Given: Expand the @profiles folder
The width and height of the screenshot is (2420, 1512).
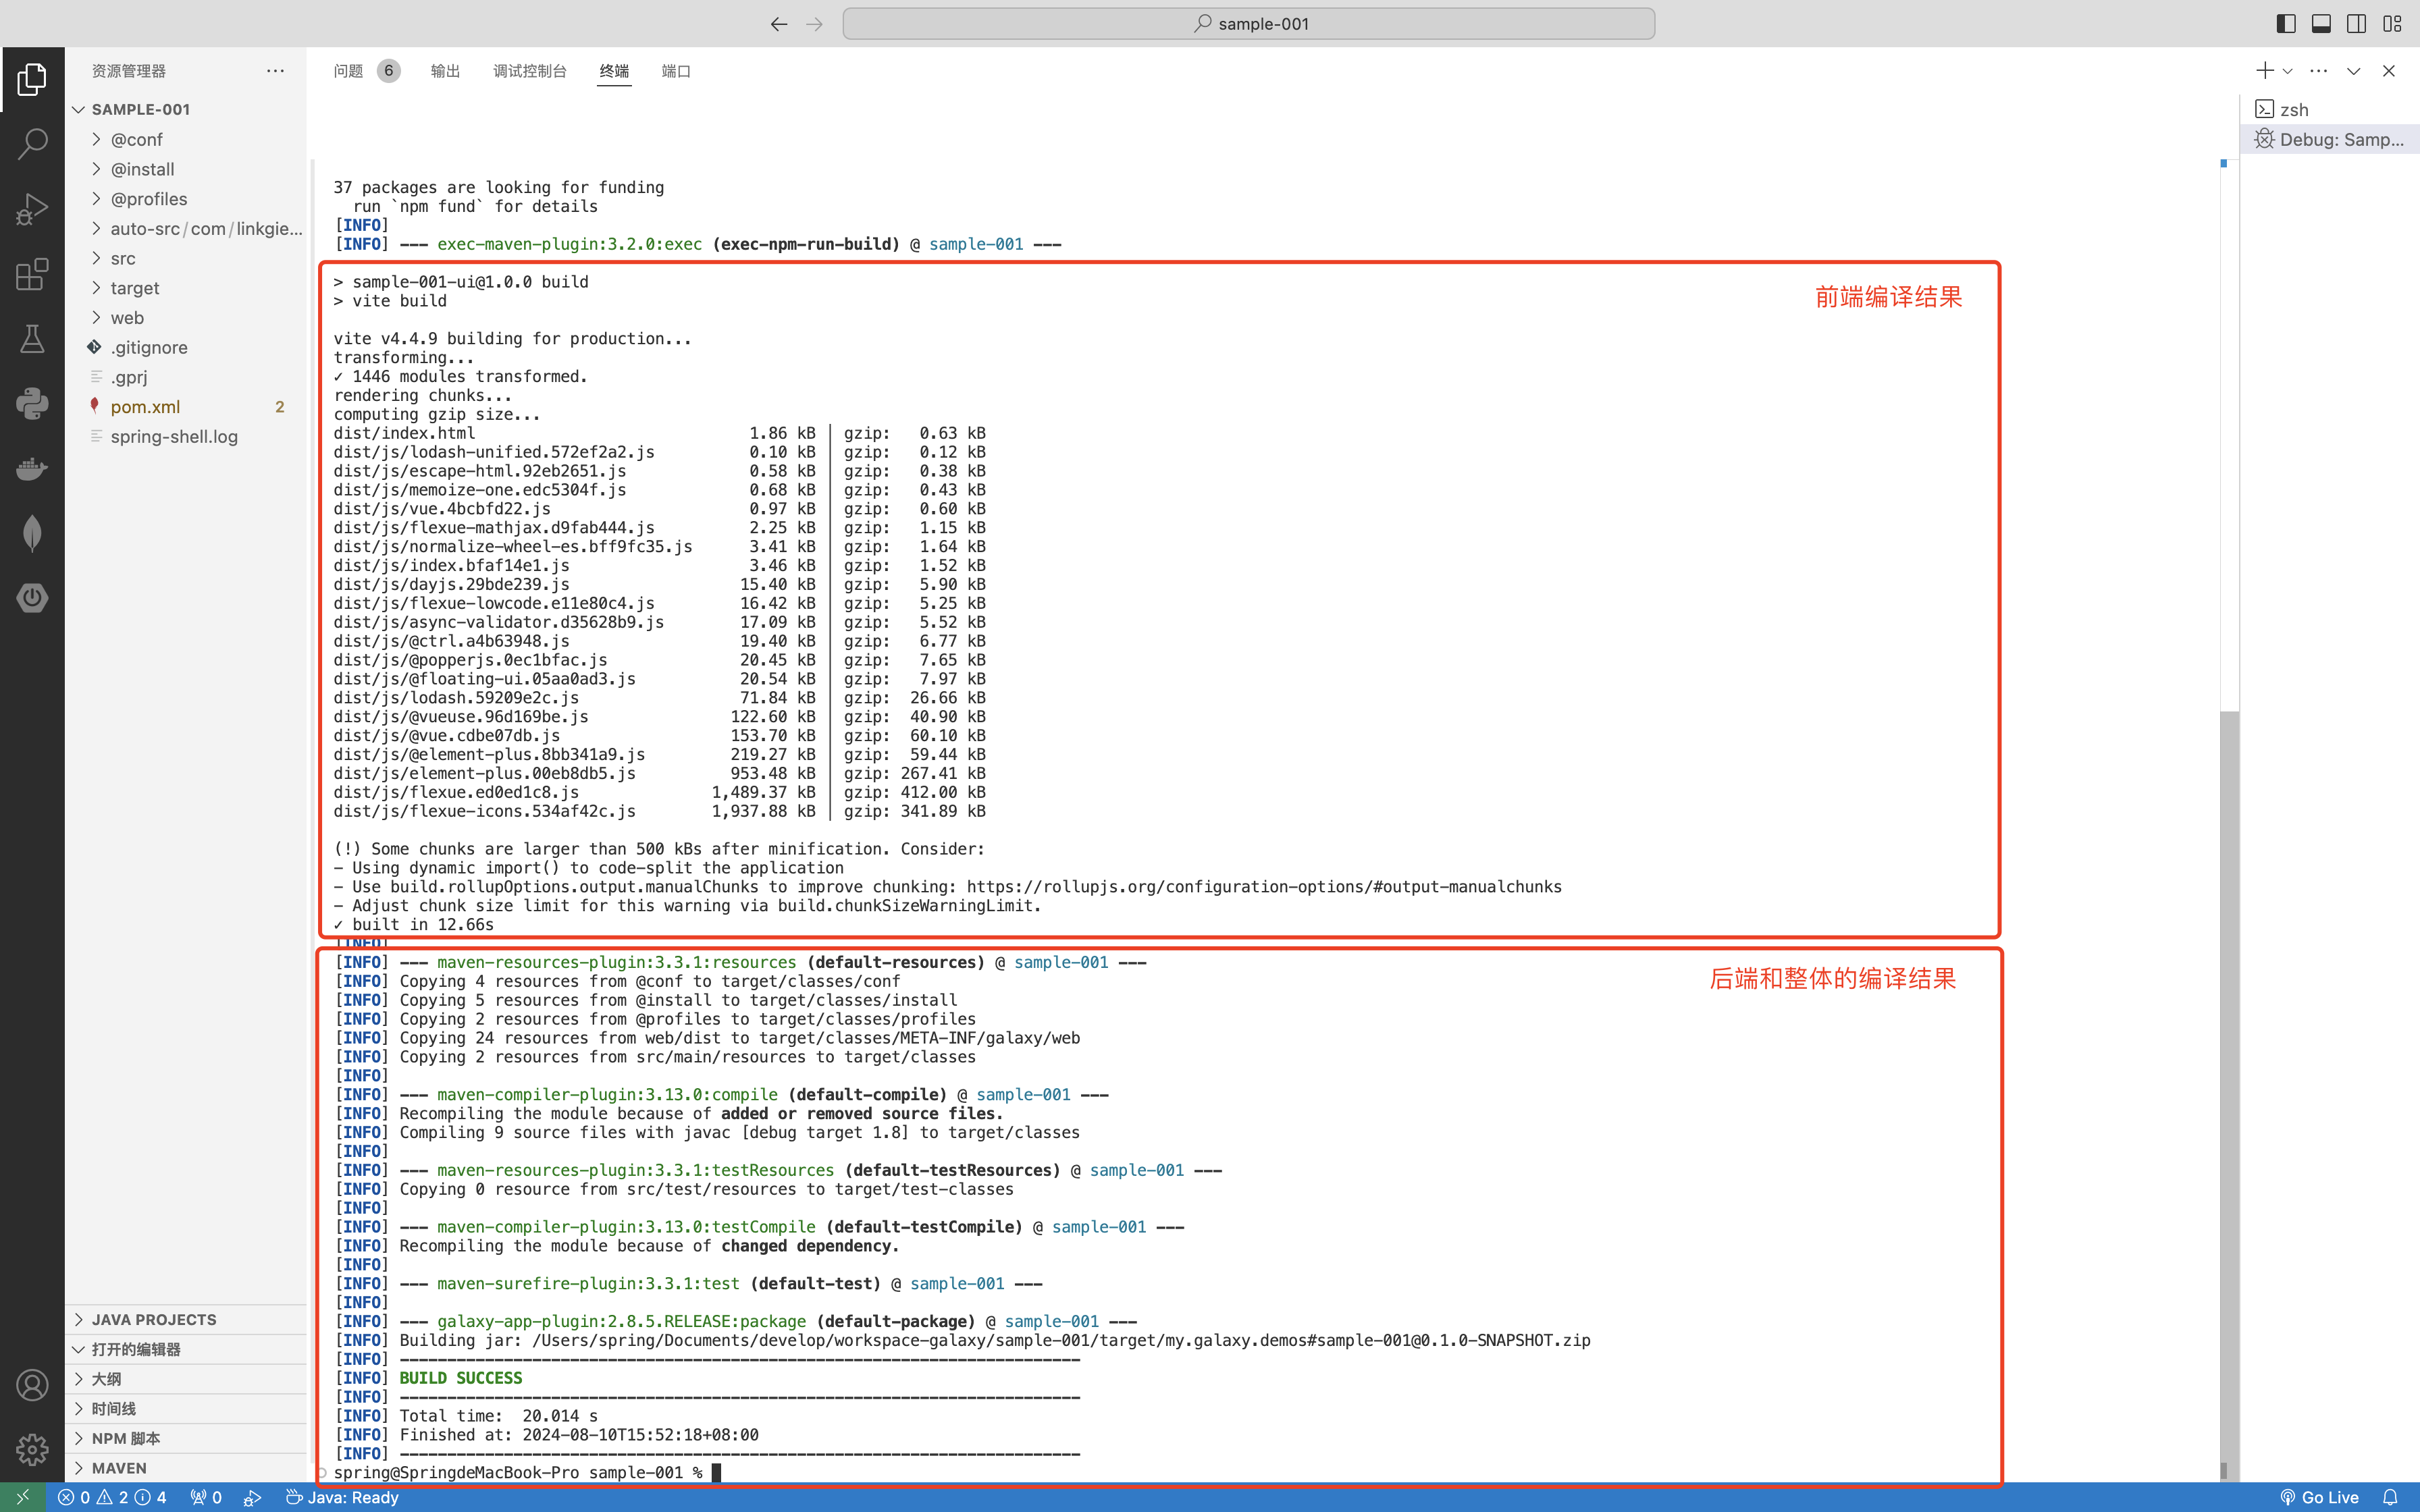Looking at the screenshot, I should 186,199.
